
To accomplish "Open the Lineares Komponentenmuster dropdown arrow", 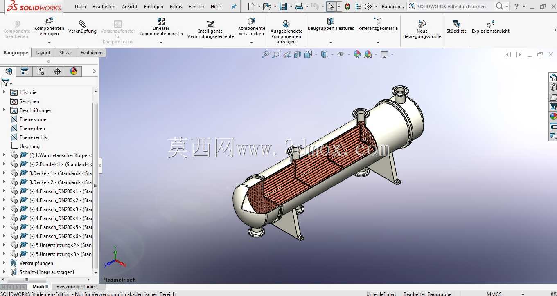I will (161, 43).
